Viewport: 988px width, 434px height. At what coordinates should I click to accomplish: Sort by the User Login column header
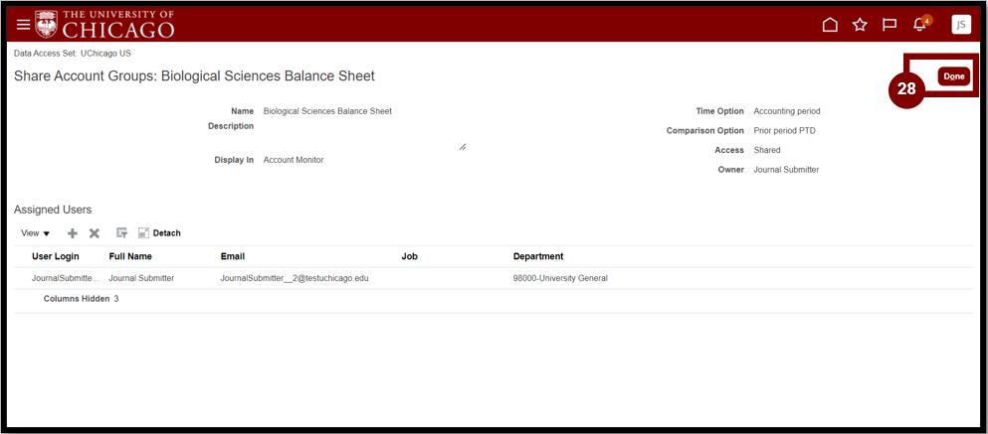tap(56, 256)
